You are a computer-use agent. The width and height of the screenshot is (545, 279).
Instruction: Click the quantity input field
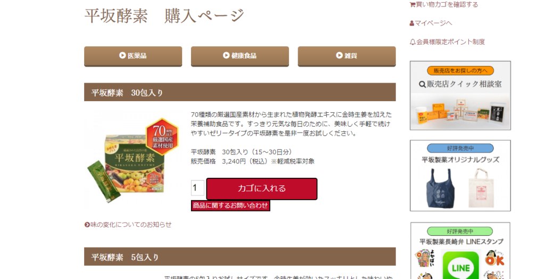click(x=197, y=188)
